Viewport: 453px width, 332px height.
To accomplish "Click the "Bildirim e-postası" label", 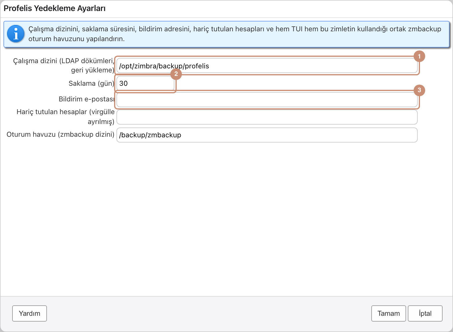I will click(x=87, y=99).
